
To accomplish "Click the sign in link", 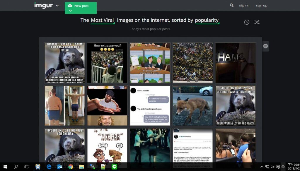I will tap(244, 5).
